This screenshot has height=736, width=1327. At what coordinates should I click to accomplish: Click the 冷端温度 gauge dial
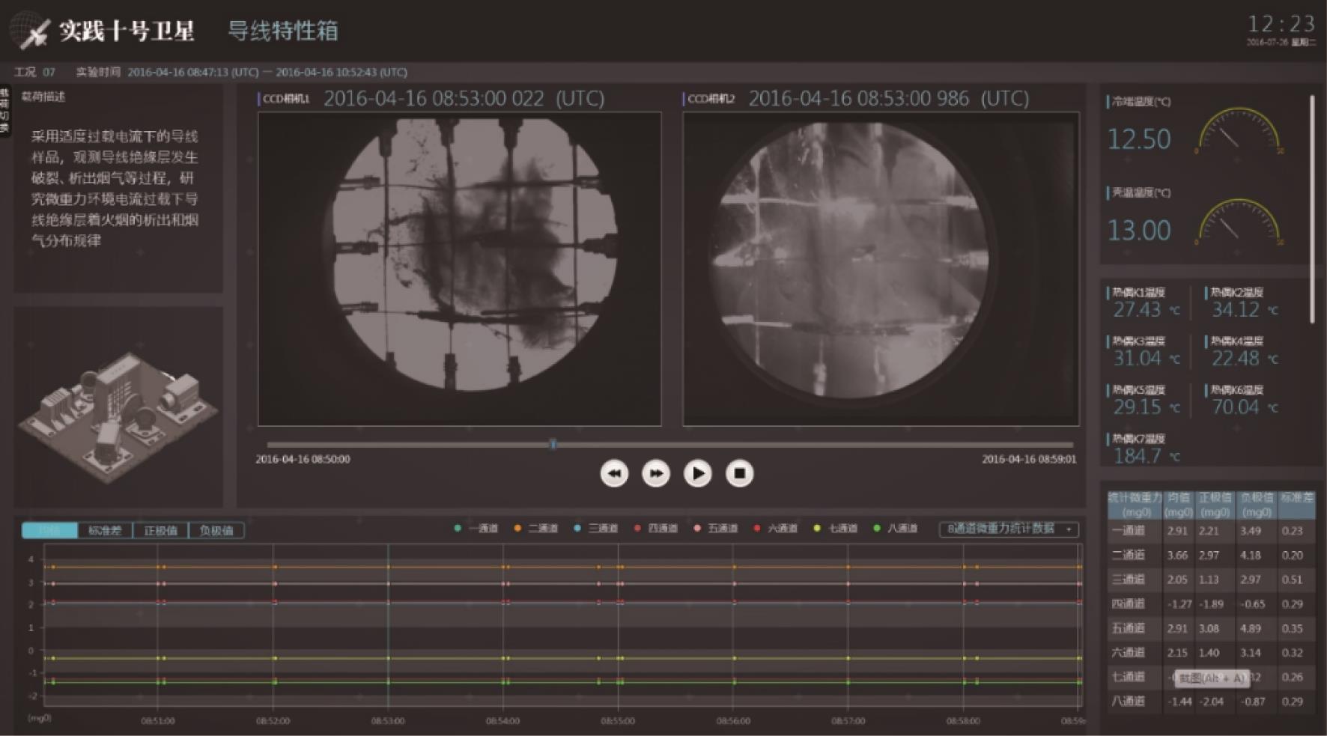[x=1239, y=131]
